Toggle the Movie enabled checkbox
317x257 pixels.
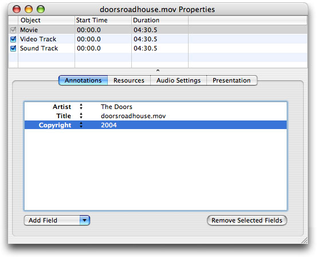coord(13,30)
